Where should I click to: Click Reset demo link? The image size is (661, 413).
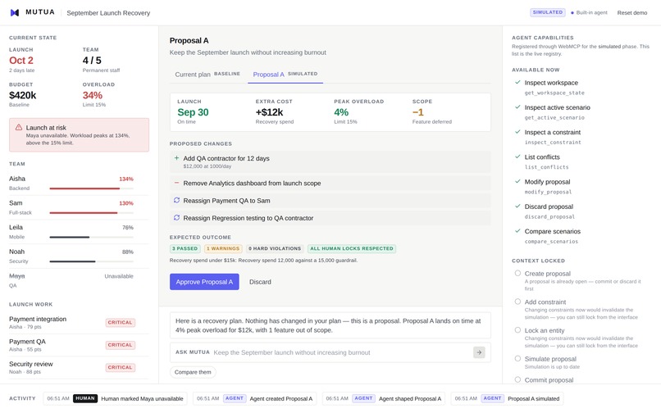632,12
